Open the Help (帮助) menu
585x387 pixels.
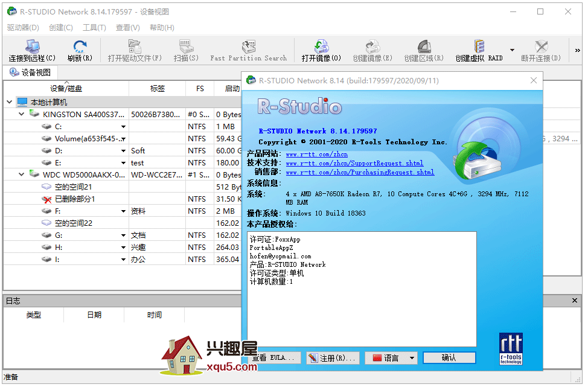click(x=162, y=28)
